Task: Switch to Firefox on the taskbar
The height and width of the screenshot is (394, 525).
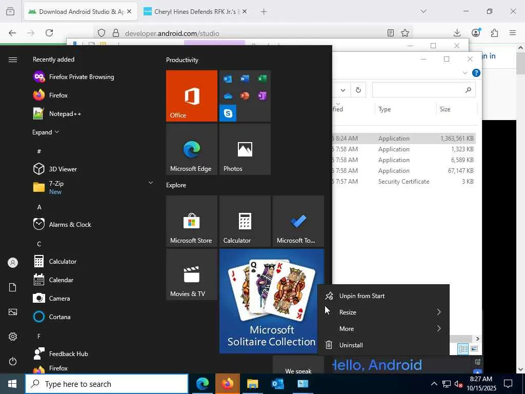Action: click(x=228, y=384)
